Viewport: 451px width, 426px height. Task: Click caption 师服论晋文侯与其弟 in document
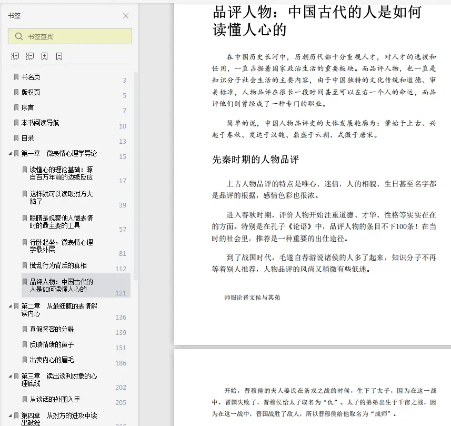pos(252,298)
